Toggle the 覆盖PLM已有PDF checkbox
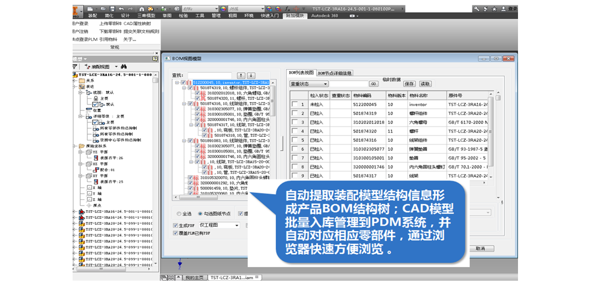 pyautogui.click(x=176, y=233)
